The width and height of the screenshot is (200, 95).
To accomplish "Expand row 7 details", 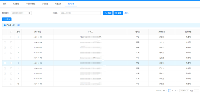I will pyautogui.click(x=5, y=68).
